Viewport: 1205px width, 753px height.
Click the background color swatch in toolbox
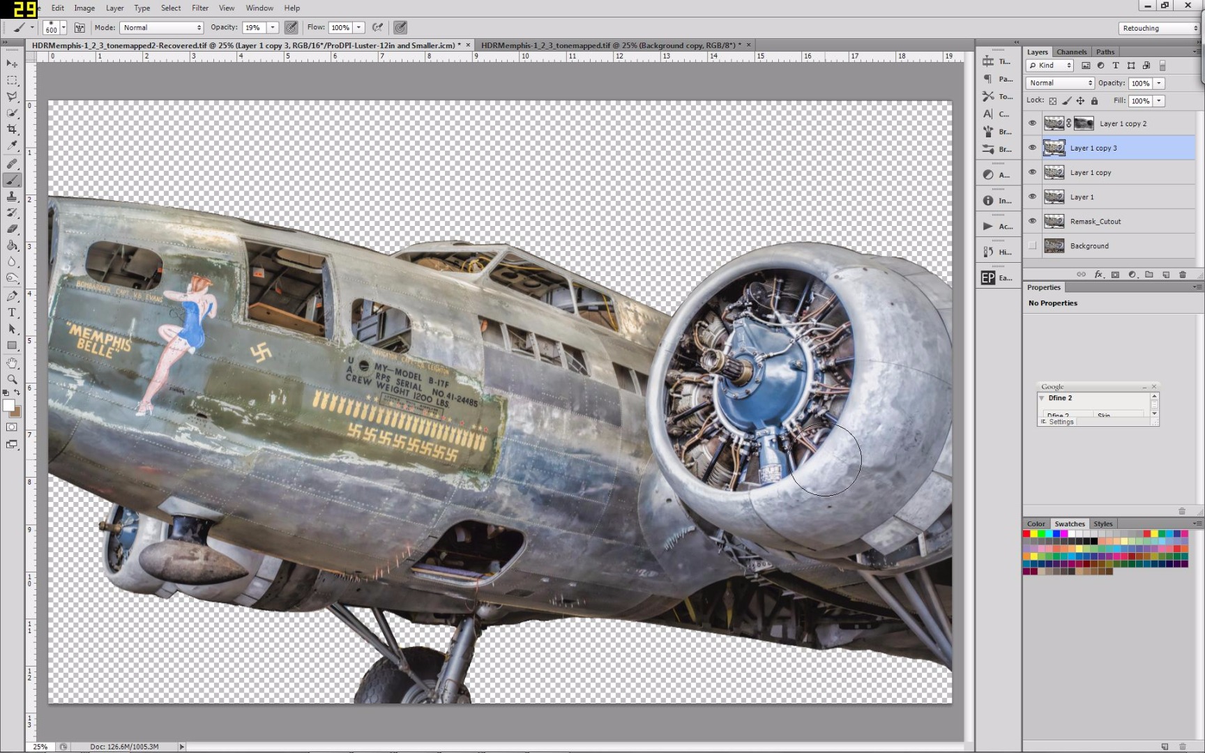pos(17,412)
